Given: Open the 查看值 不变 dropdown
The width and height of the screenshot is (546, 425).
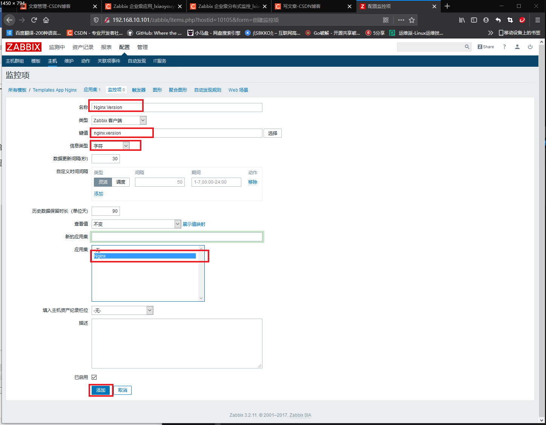Looking at the screenshot, I should (x=136, y=224).
